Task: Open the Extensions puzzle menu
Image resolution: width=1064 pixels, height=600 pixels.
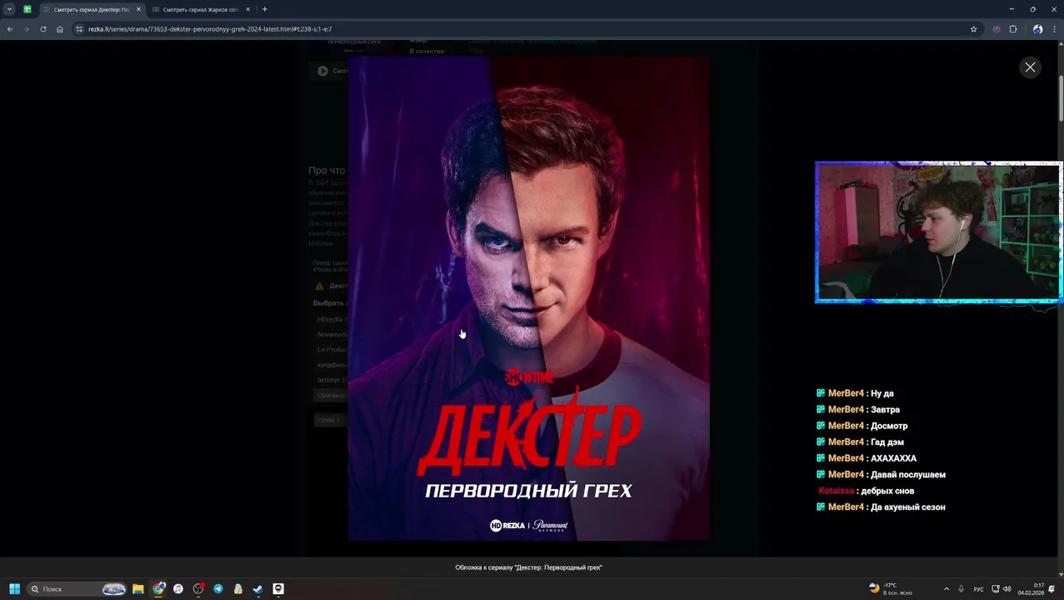Action: click(1013, 29)
